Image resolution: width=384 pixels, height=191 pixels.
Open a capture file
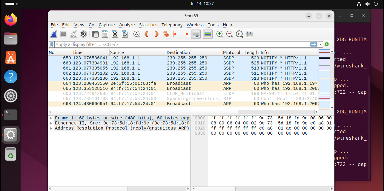click(95, 34)
